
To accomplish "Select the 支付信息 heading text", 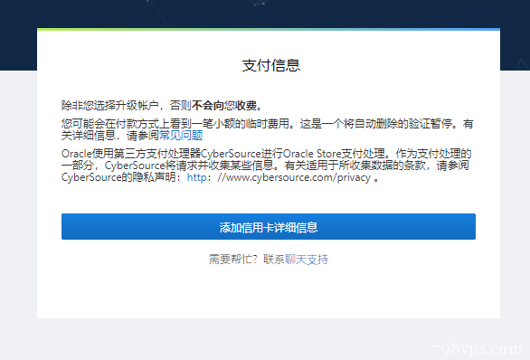I will [271, 65].
